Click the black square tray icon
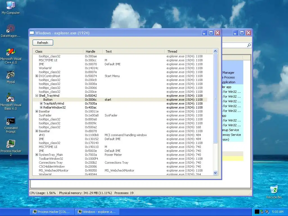 pyautogui.click(x=257, y=212)
